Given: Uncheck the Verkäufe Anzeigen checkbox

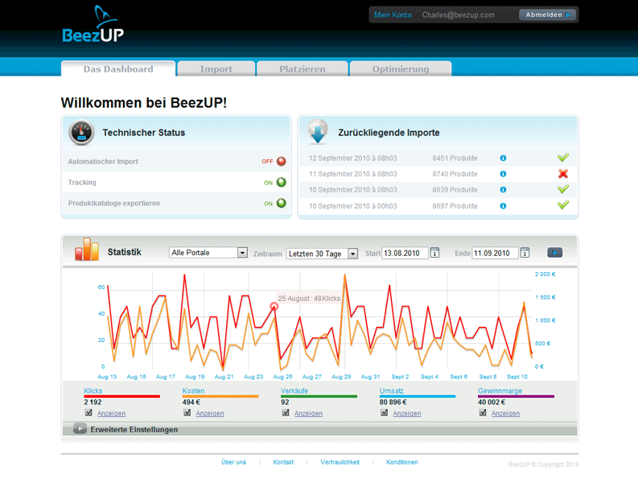Looking at the screenshot, I should [286, 413].
